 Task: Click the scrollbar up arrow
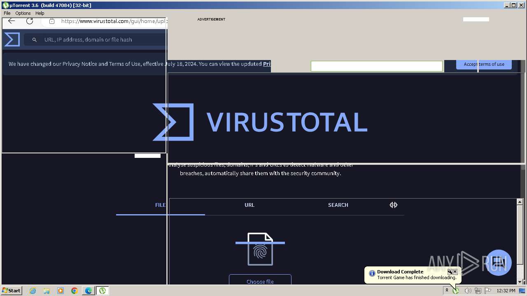point(520,202)
